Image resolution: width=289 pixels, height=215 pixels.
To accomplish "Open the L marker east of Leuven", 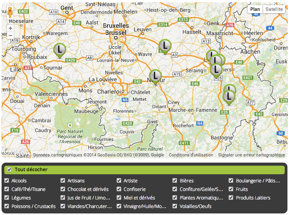I will (x=165, y=47).
